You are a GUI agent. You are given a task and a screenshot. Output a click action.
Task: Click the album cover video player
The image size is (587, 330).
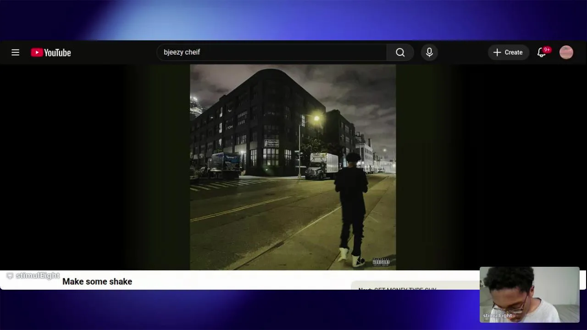coord(293,167)
